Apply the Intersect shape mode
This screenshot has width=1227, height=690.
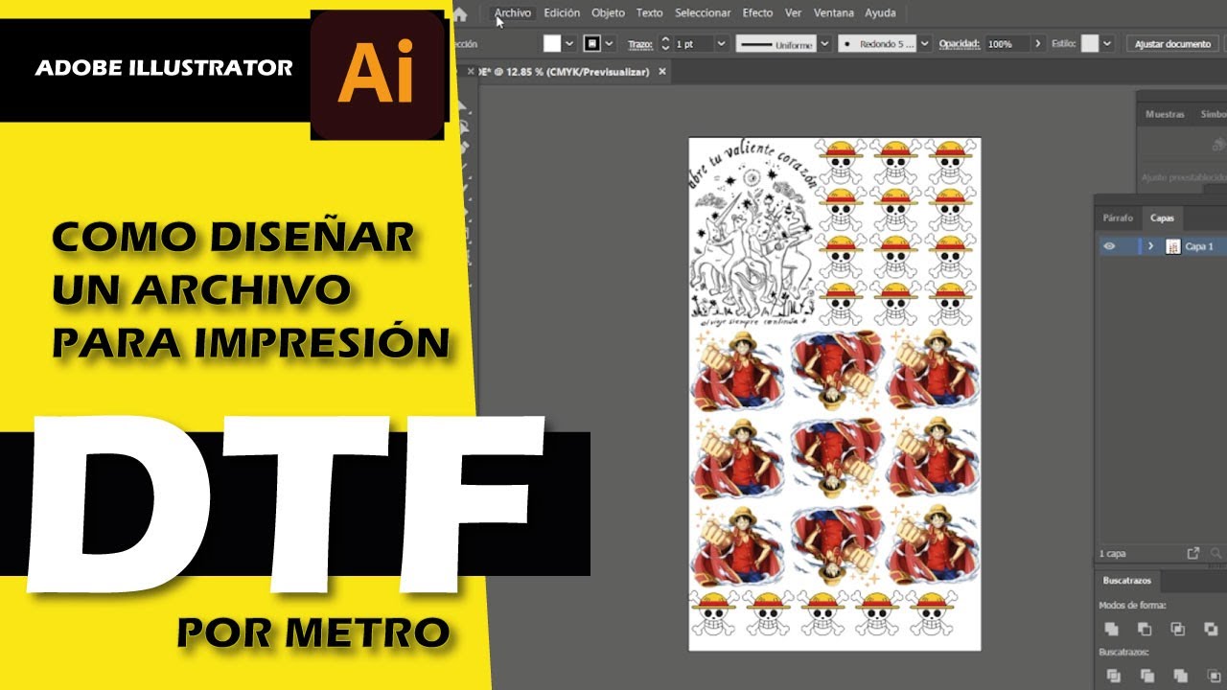[1178, 629]
